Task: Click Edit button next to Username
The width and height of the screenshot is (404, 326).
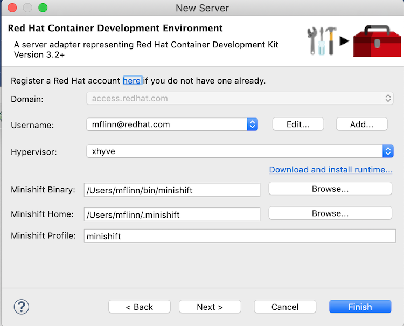Action: tap(298, 124)
